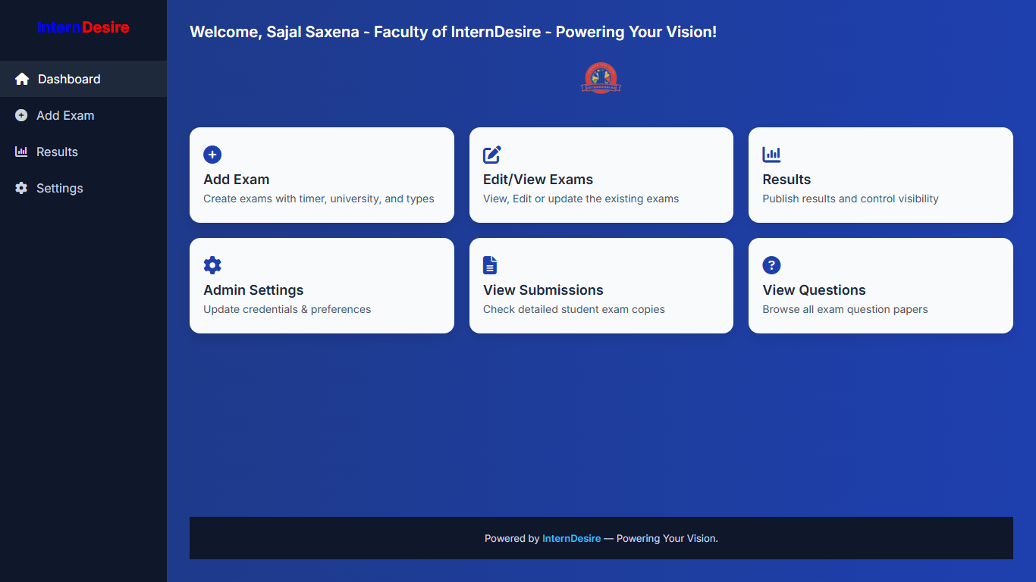Screen dimensions: 1036x582
Task: Click the round emblem logo below welcome heading
Action: (x=601, y=78)
